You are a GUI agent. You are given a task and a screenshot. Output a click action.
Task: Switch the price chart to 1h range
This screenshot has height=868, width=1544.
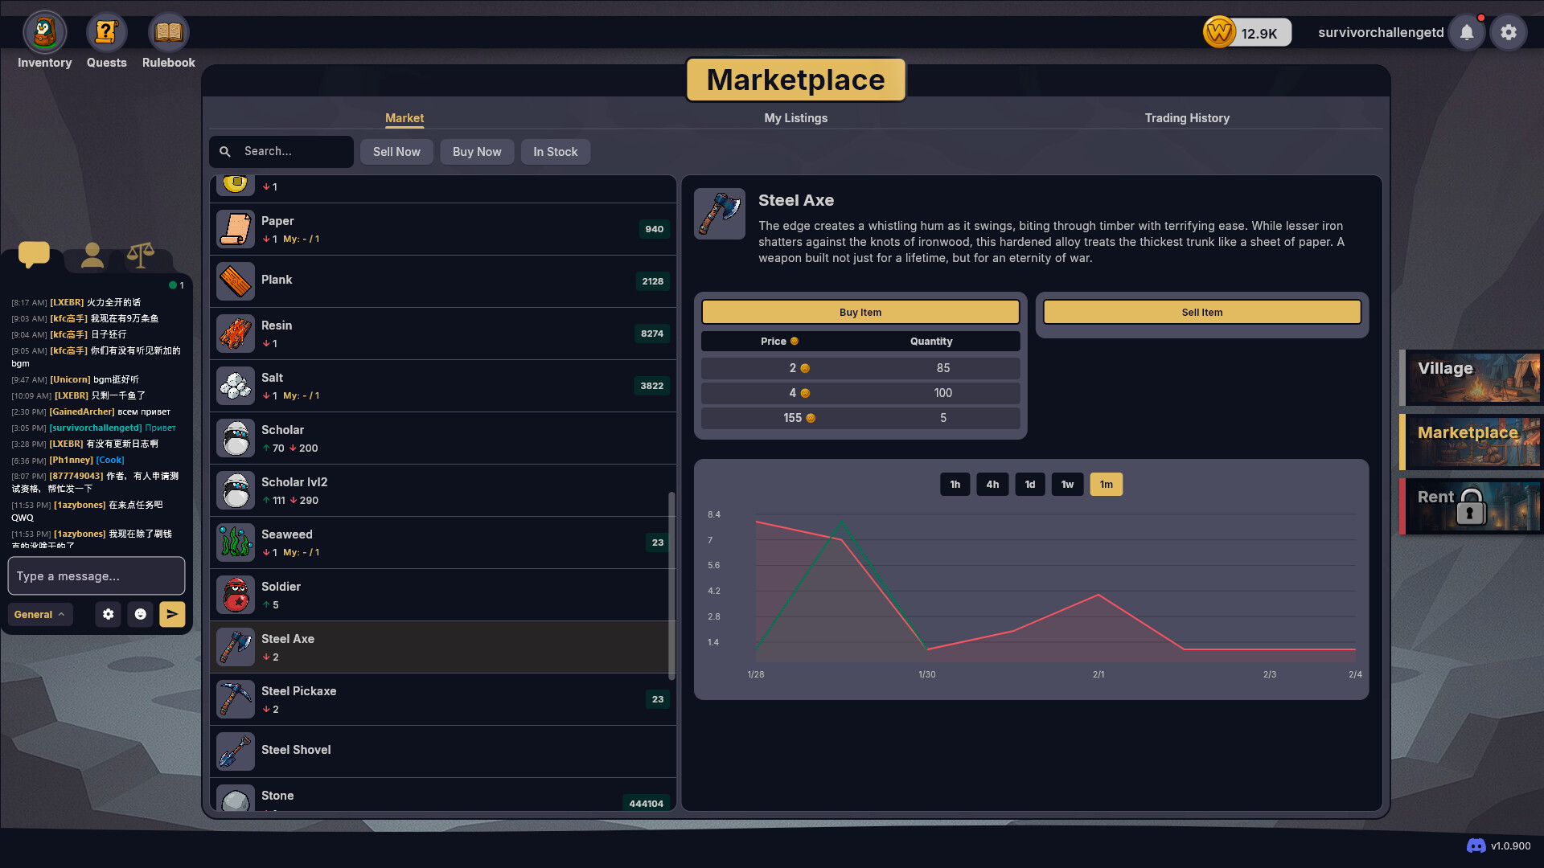955,484
